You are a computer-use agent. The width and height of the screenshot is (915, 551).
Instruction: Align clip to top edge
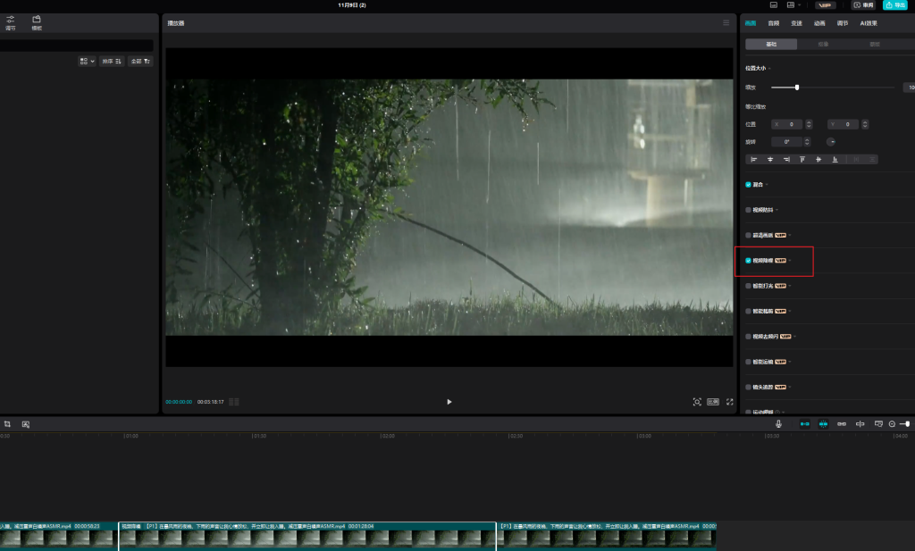click(x=802, y=159)
